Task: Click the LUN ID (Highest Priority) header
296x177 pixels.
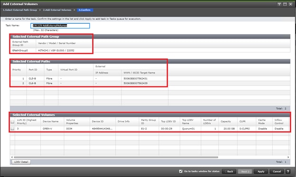Action: (27, 121)
